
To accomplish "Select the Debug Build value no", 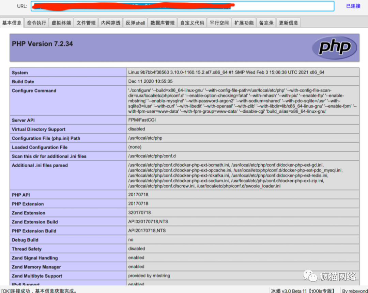I will click(x=131, y=240).
